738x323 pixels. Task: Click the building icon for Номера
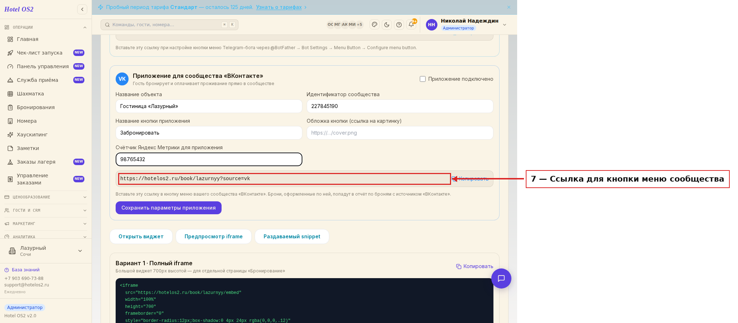coord(10,121)
